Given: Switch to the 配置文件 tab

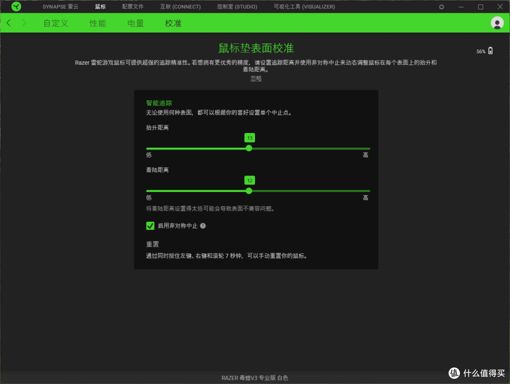Looking at the screenshot, I should pos(132,7).
